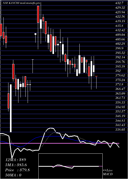Click the 382 price axis label
Viewport: 128px width, 179px height.
coord(118,71)
